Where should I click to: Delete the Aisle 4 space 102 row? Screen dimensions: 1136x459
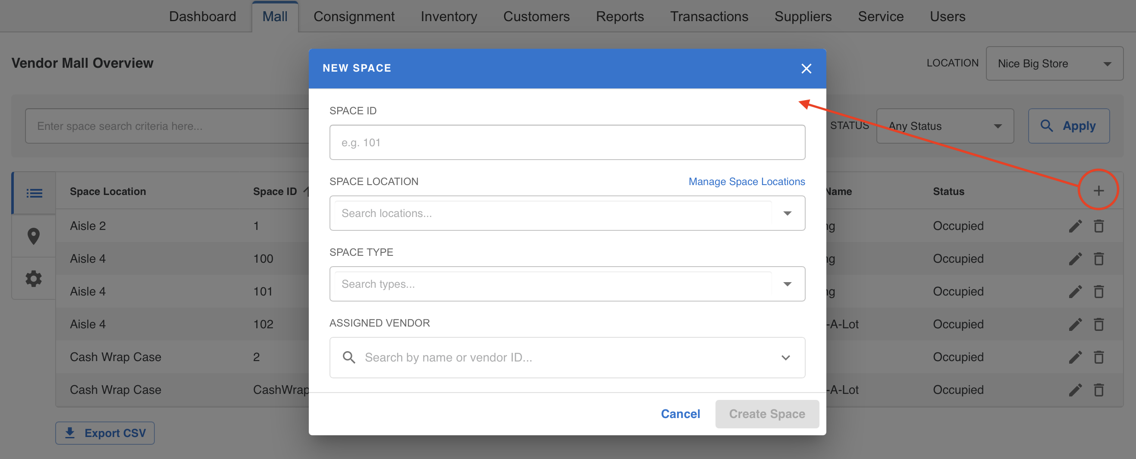pyautogui.click(x=1098, y=324)
